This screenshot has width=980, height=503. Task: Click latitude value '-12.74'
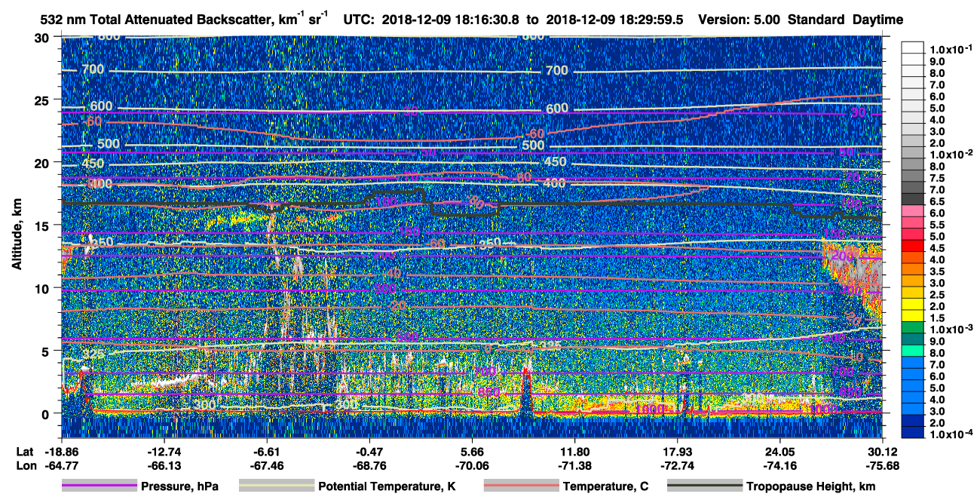[164, 452]
